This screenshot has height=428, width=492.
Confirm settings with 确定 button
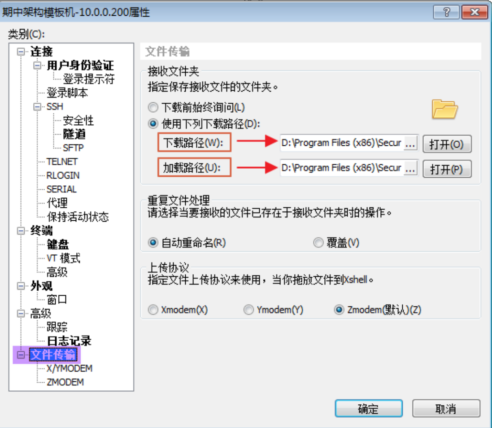[x=369, y=408]
